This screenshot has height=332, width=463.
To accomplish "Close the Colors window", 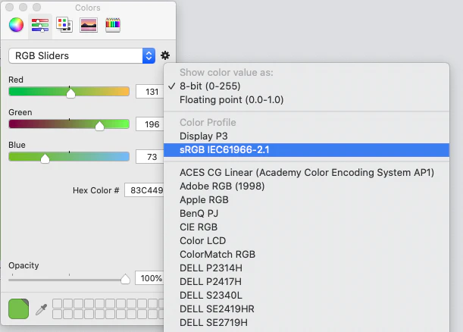I will [x=9, y=7].
